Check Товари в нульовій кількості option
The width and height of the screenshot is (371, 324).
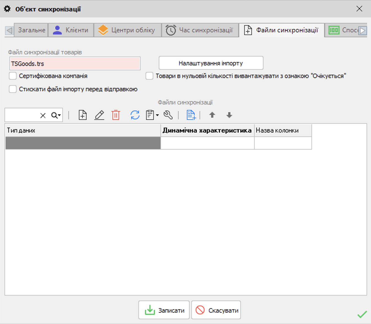[x=149, y=76]
